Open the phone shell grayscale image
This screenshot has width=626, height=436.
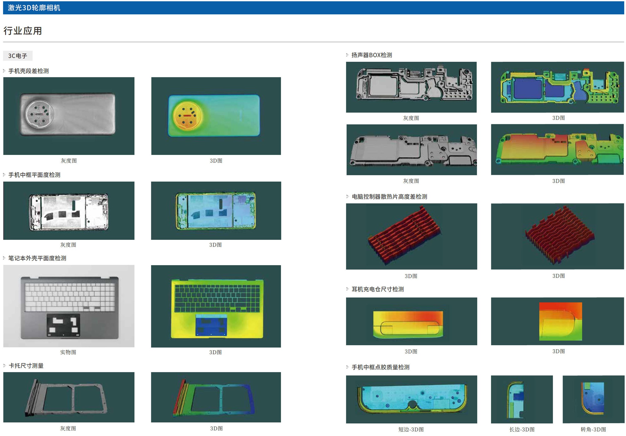click(69, 116)
